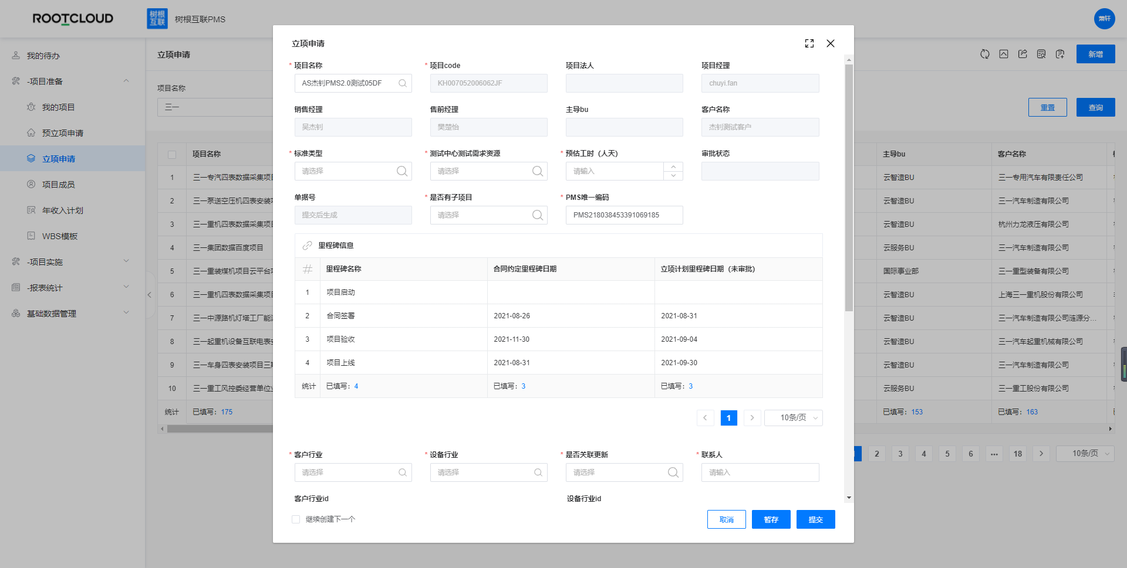This screenshot has width=1127, height=568.
Task: Click search icon in 是否有子项目 field
Action: [x=538, y=215]
